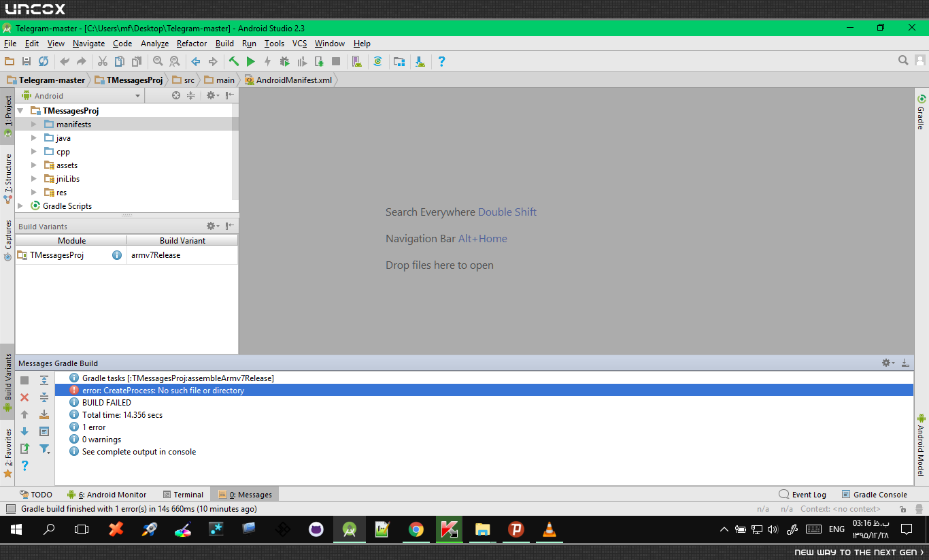The image size is (929, 560).
Task: Expand the Gradle Scripts node arrow
Action: [x=21, y=206]
